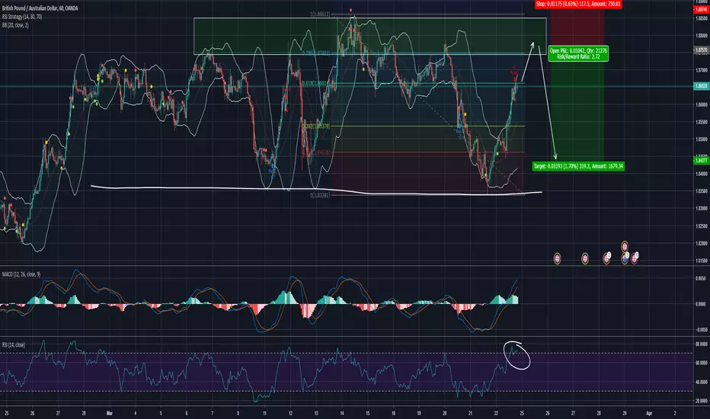
Task: Click the 80.0000 value on RSI scale
Action: (701, 344)
